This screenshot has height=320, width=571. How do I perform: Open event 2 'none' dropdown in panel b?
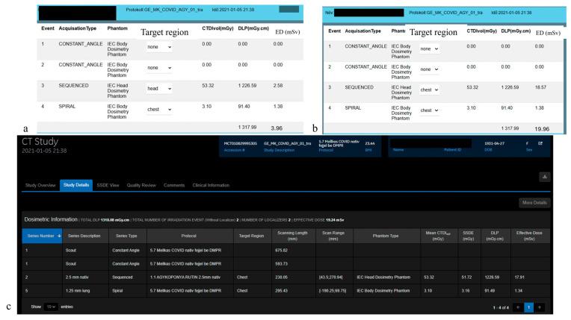tap(429, 69)
